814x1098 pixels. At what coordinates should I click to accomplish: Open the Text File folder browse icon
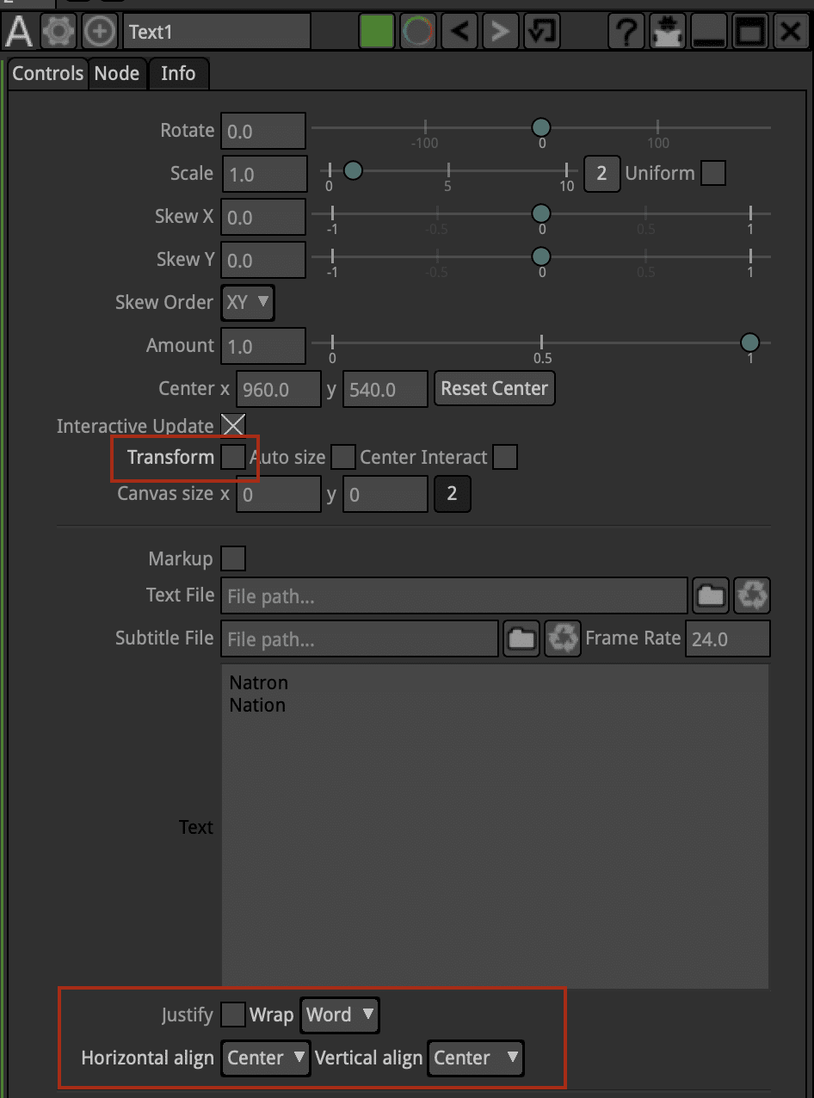point(711,595)
